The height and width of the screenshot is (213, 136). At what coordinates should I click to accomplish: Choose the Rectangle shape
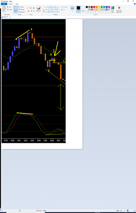point(50,7)
